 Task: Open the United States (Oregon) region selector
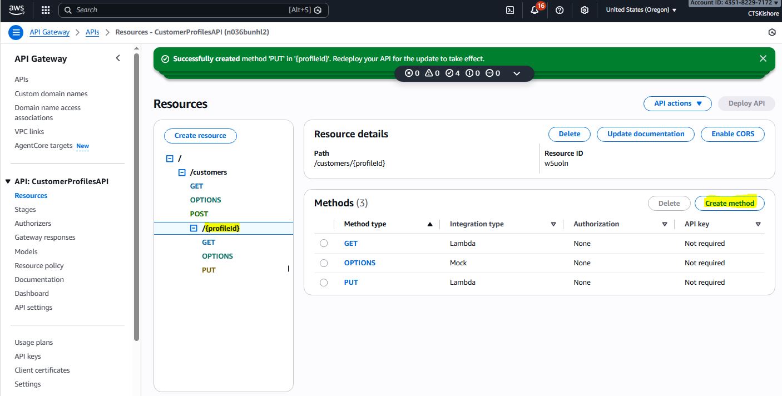click(x=641, y=10)
